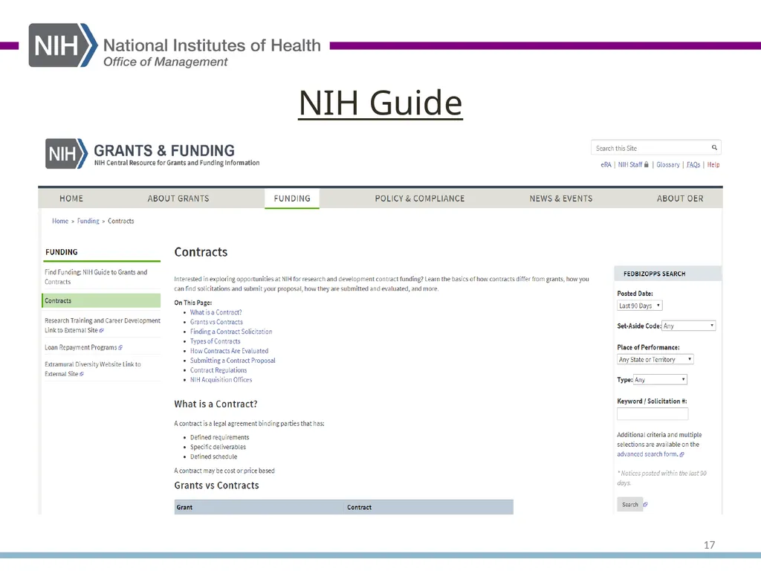Click the Contracts page heading
Screen dimensions: 761x571
(x=201, y=252)
